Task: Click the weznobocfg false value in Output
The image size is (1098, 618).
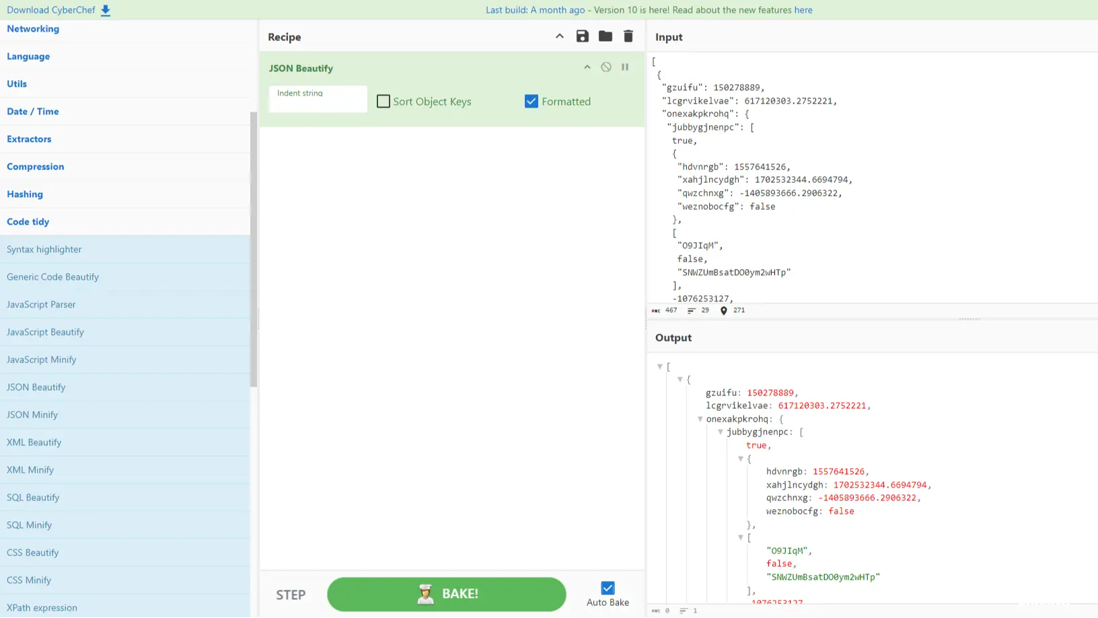Action: (841, 512)
